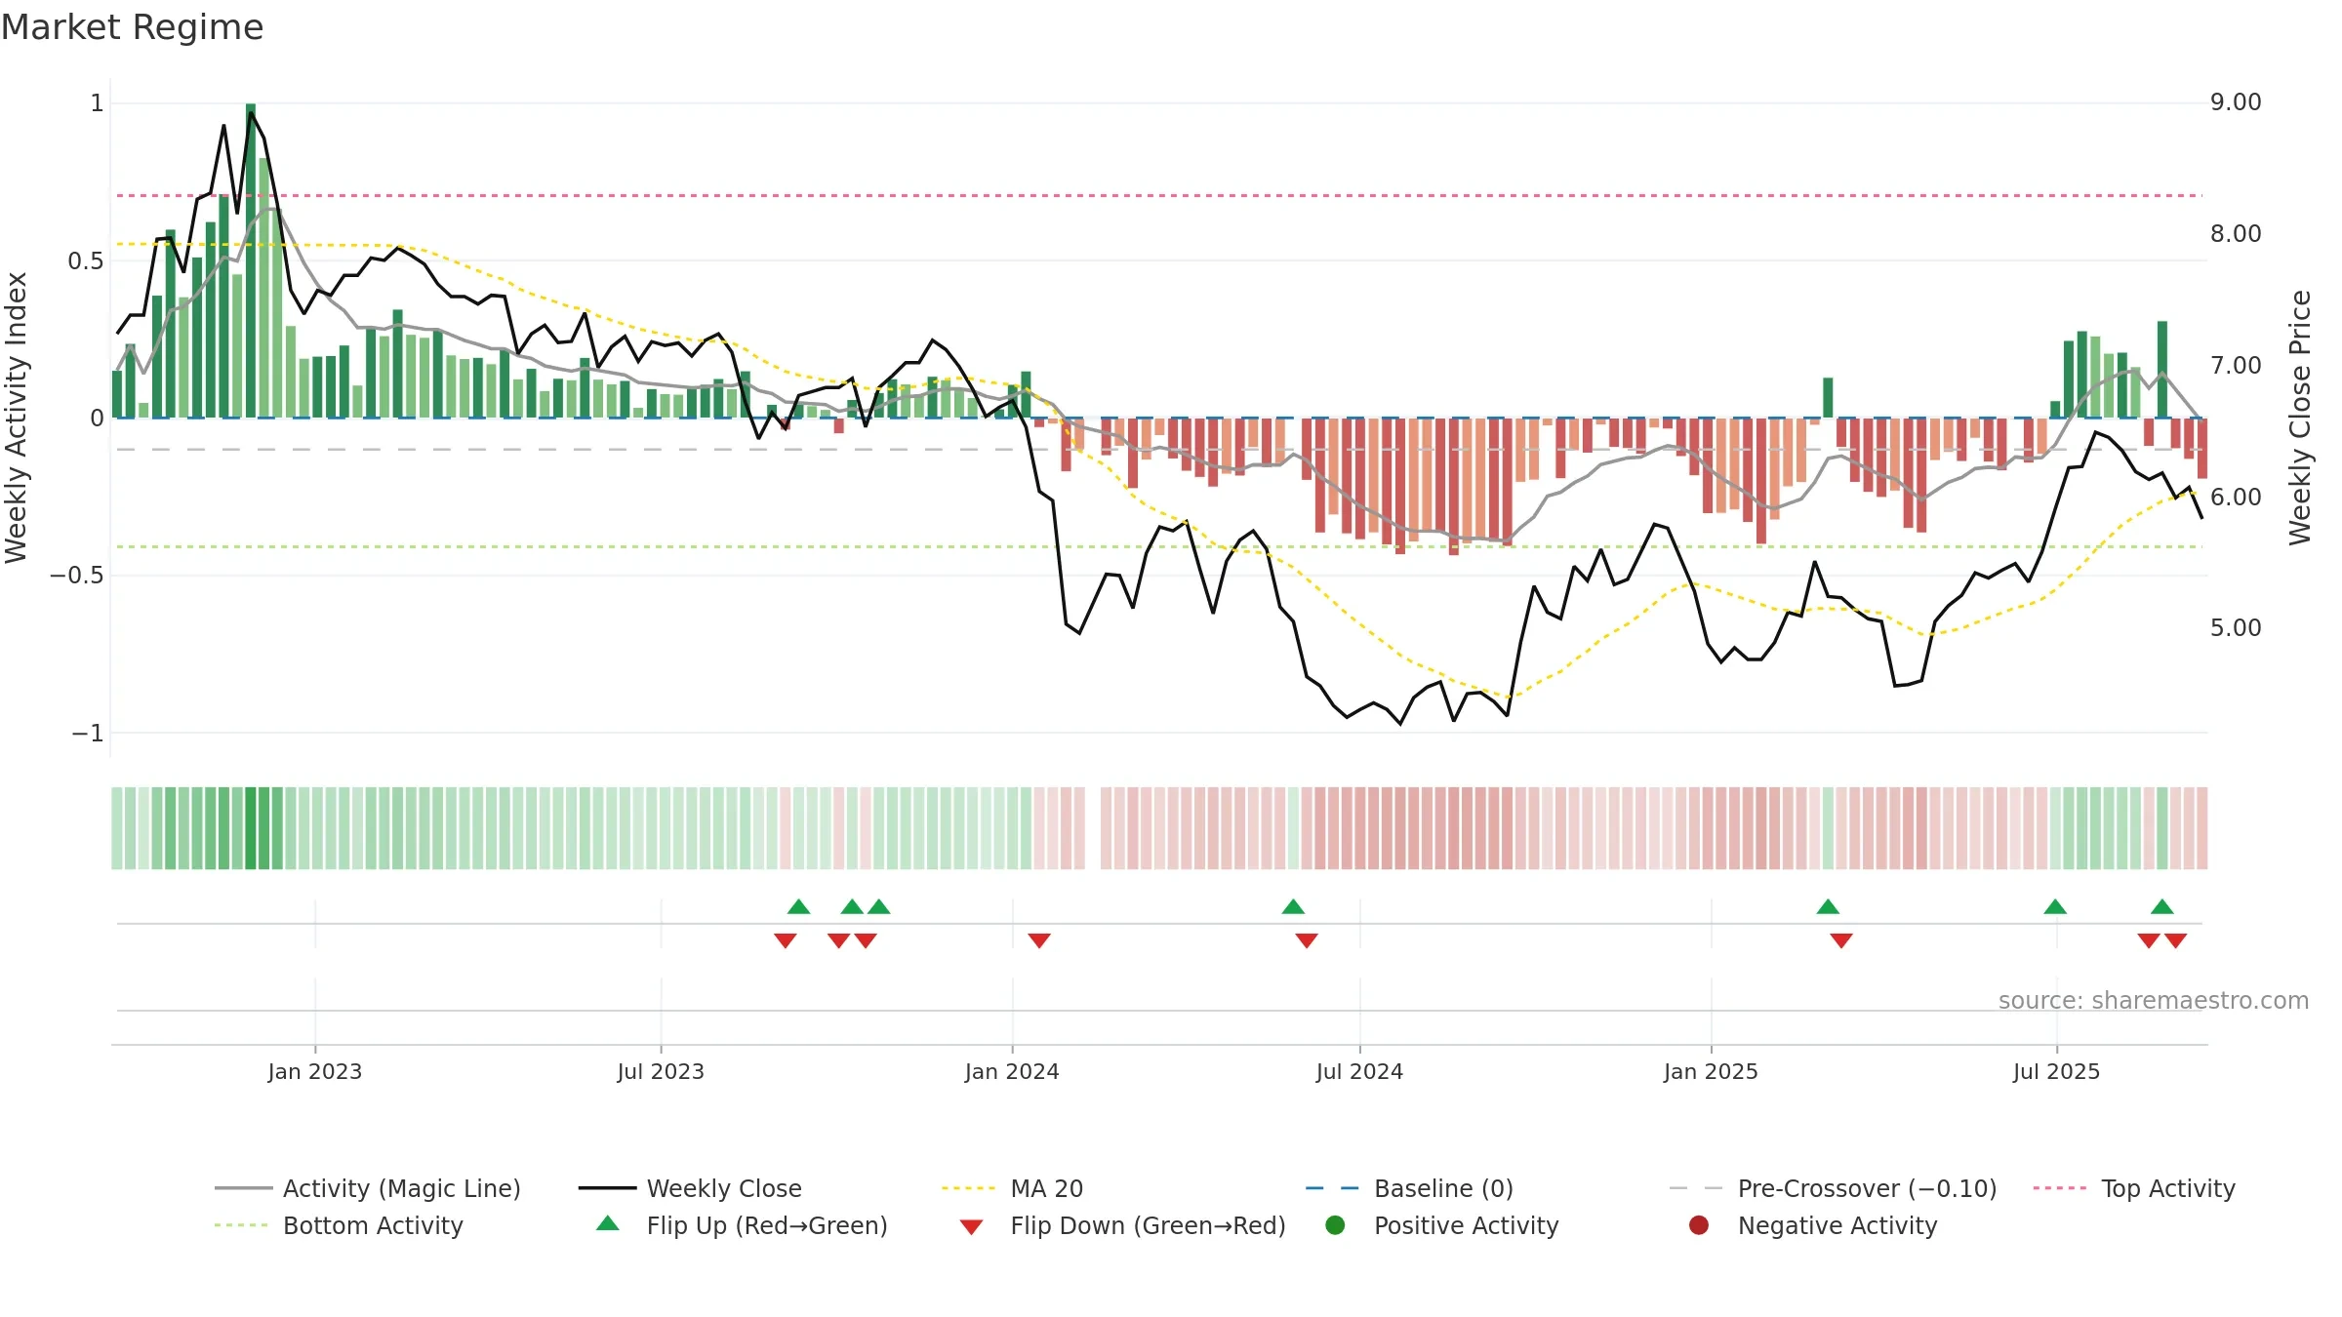Open the sharemaestro.com source text
2342x1317 pixels.
(2154, 1000)
